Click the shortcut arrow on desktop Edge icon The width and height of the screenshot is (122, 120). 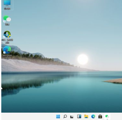point(4,52)
